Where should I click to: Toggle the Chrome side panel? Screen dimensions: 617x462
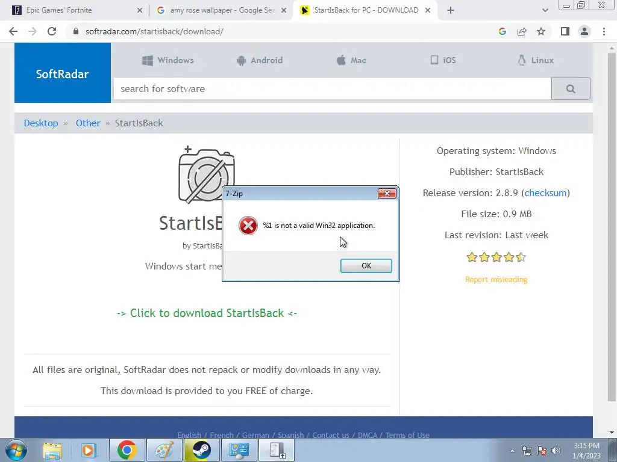coord(565,31)
